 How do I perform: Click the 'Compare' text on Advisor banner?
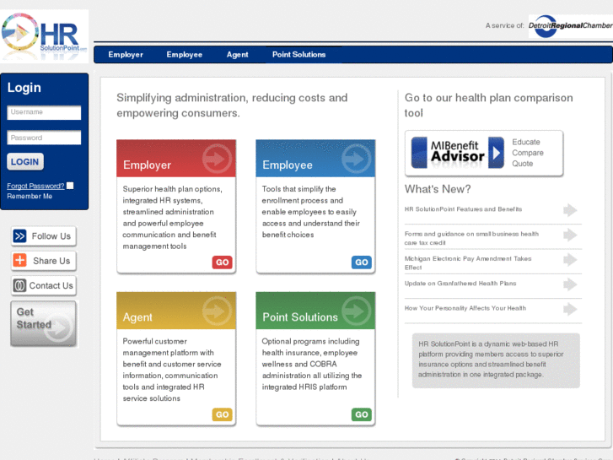point(528,153)
